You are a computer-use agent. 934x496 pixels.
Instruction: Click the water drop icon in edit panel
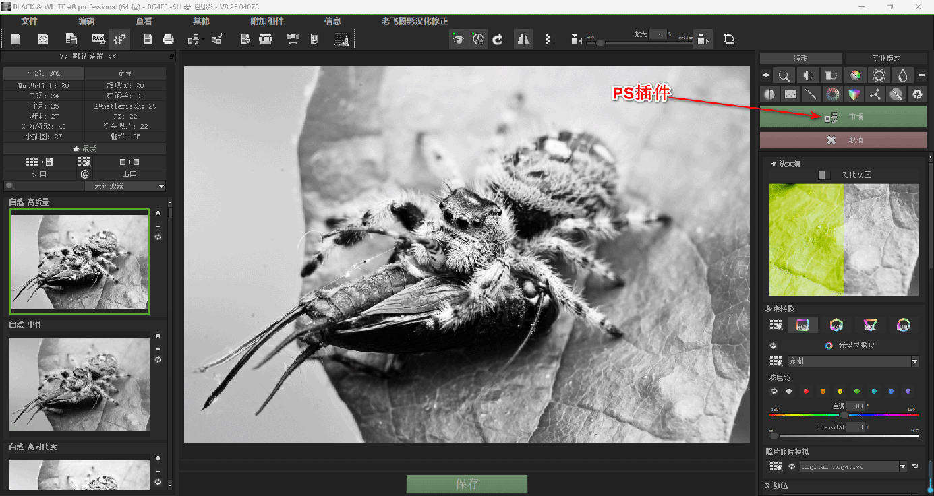tap(902, 75)
